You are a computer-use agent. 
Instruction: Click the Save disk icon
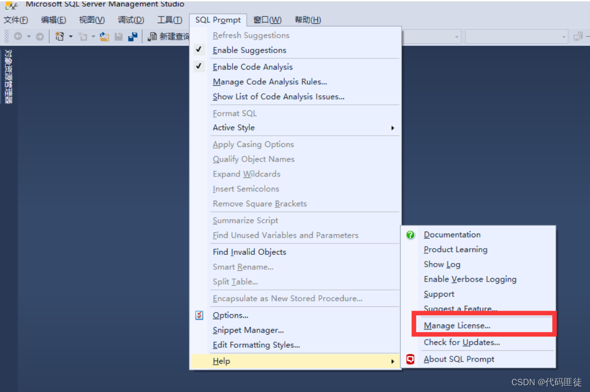119,37
